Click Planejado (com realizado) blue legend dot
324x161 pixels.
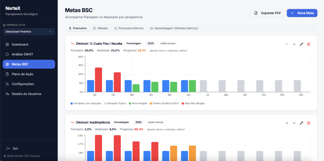72,103
